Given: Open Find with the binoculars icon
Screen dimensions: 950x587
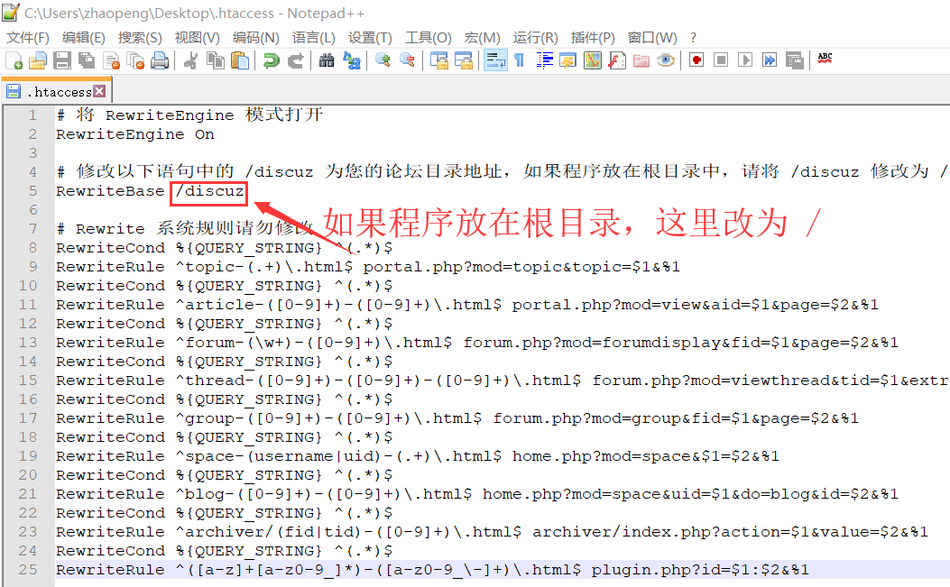Looking at the screenshot, I should click(x=327, y=60).
